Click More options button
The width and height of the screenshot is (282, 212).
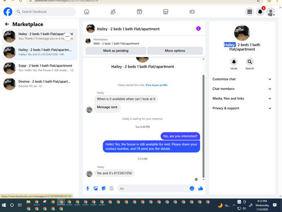point(175,51)
